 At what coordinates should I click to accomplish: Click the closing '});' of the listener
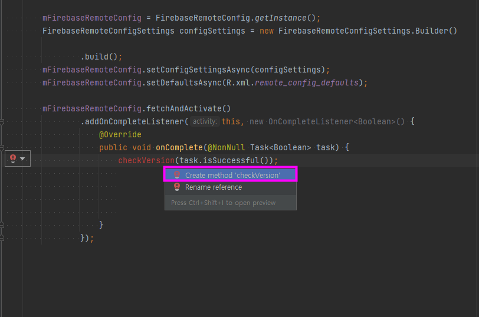coord(87,238)
